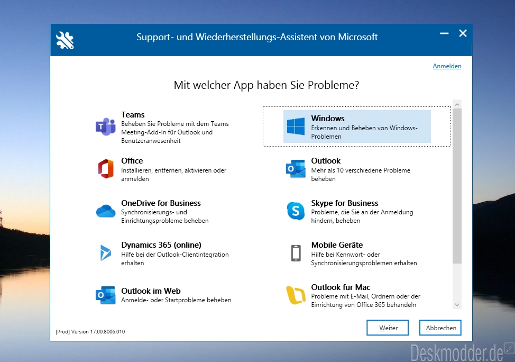Viewport: 515px width, 362px height.
Task: Click the Weiter button
Action: pyautogui.click(x=388, y=328)
